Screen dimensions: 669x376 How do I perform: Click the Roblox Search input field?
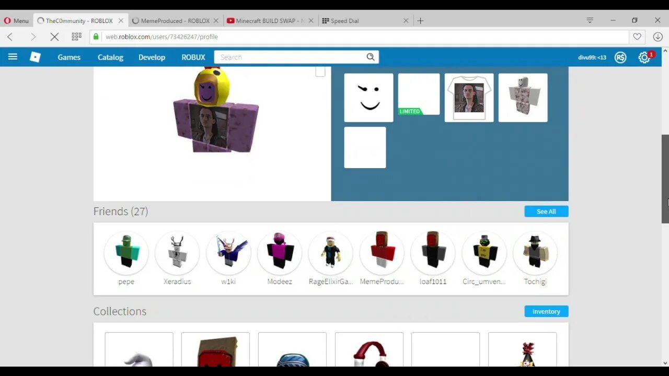pyautogui.click(x=290, y=57)
